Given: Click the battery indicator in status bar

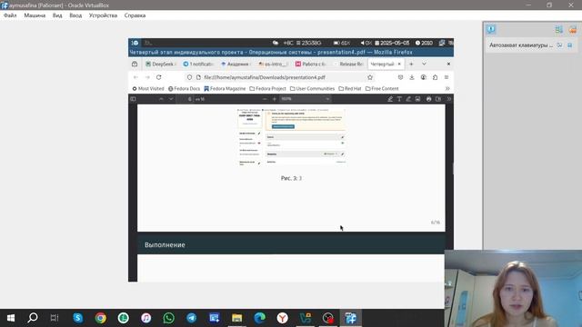Looking at the screenshot, I should pos(342,43).
